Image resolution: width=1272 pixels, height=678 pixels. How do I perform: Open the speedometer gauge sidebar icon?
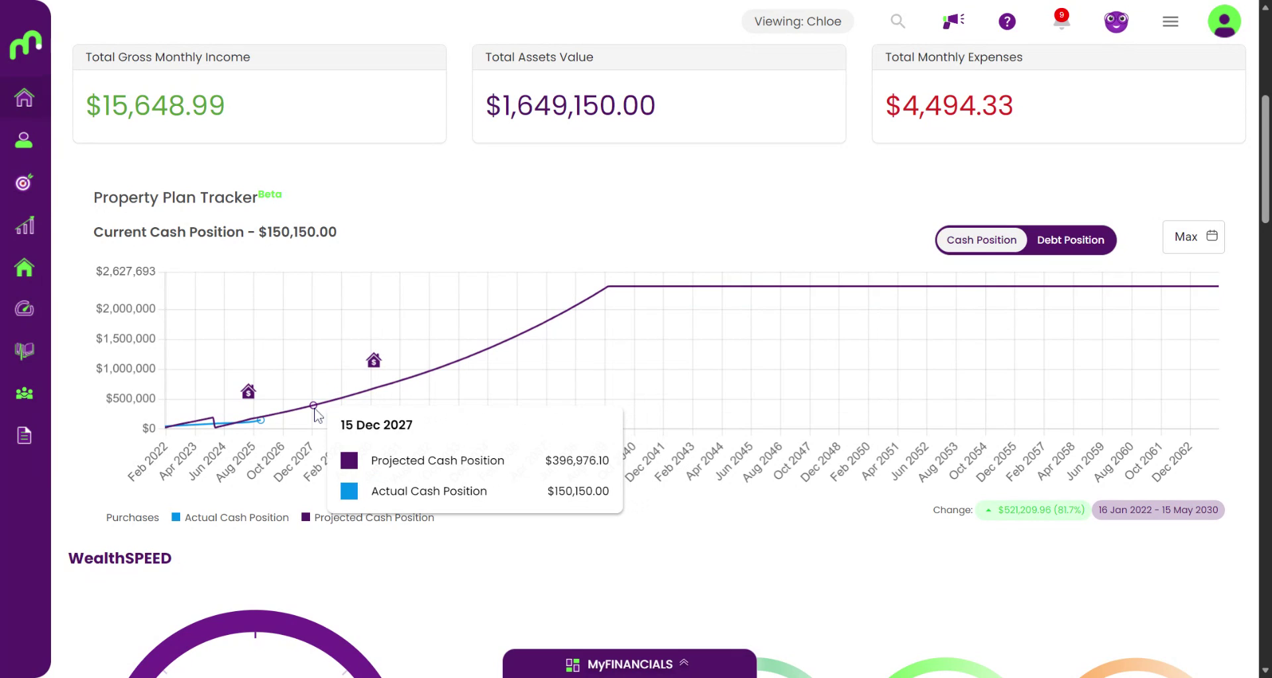coord(25,309)
